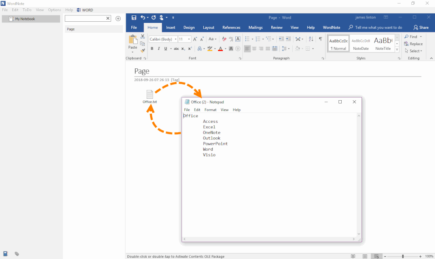Toggle Underline formatting
This screenshot has height=259, width=435.
tap(166, 49)
